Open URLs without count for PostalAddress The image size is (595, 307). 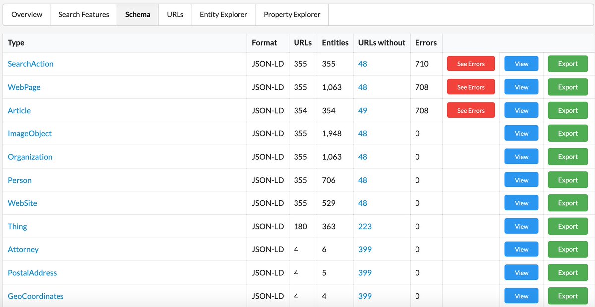coord(365,273)
